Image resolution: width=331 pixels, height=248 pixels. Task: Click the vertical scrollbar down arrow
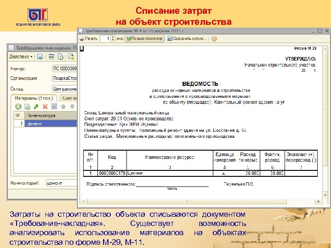tap(325, 195)
